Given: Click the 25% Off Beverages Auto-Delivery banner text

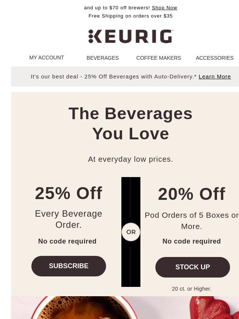Looking at the screenshot, I should (x=114, y=77).
